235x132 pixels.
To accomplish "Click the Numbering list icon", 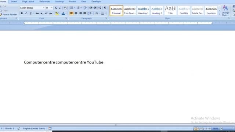I will coord(78,8).
